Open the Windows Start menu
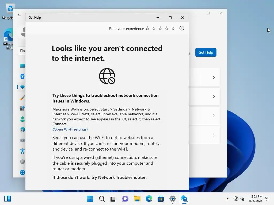This screenshot has height=205, width=274. (90, 199)
